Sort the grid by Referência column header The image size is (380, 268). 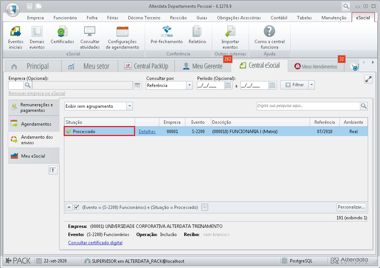pos(325,122)
